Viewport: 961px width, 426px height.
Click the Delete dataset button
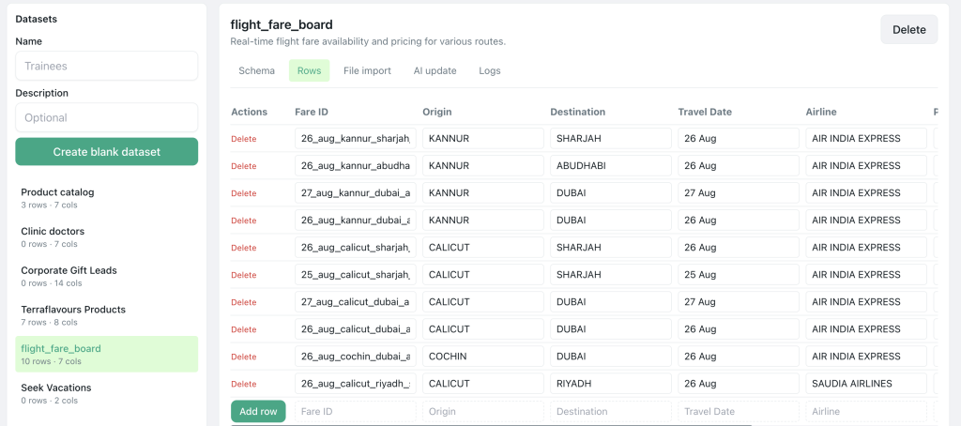click(x=908, y=29)
